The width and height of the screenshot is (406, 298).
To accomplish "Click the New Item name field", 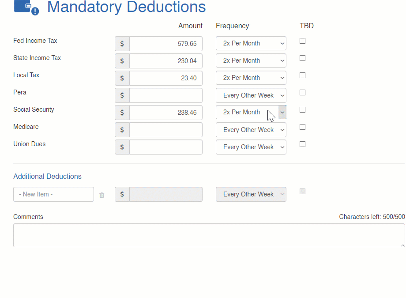I will pos(53,194).
